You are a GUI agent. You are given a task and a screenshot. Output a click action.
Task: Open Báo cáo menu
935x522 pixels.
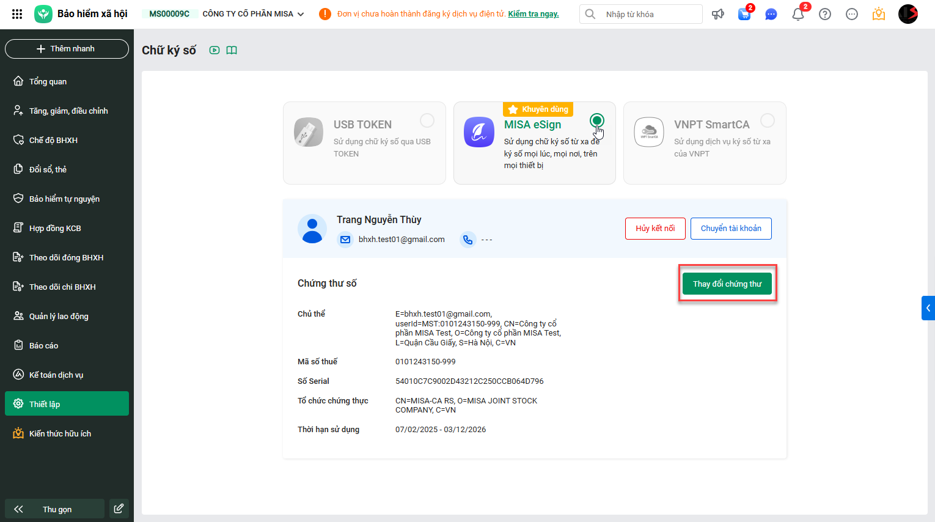[x=67, y=345]
